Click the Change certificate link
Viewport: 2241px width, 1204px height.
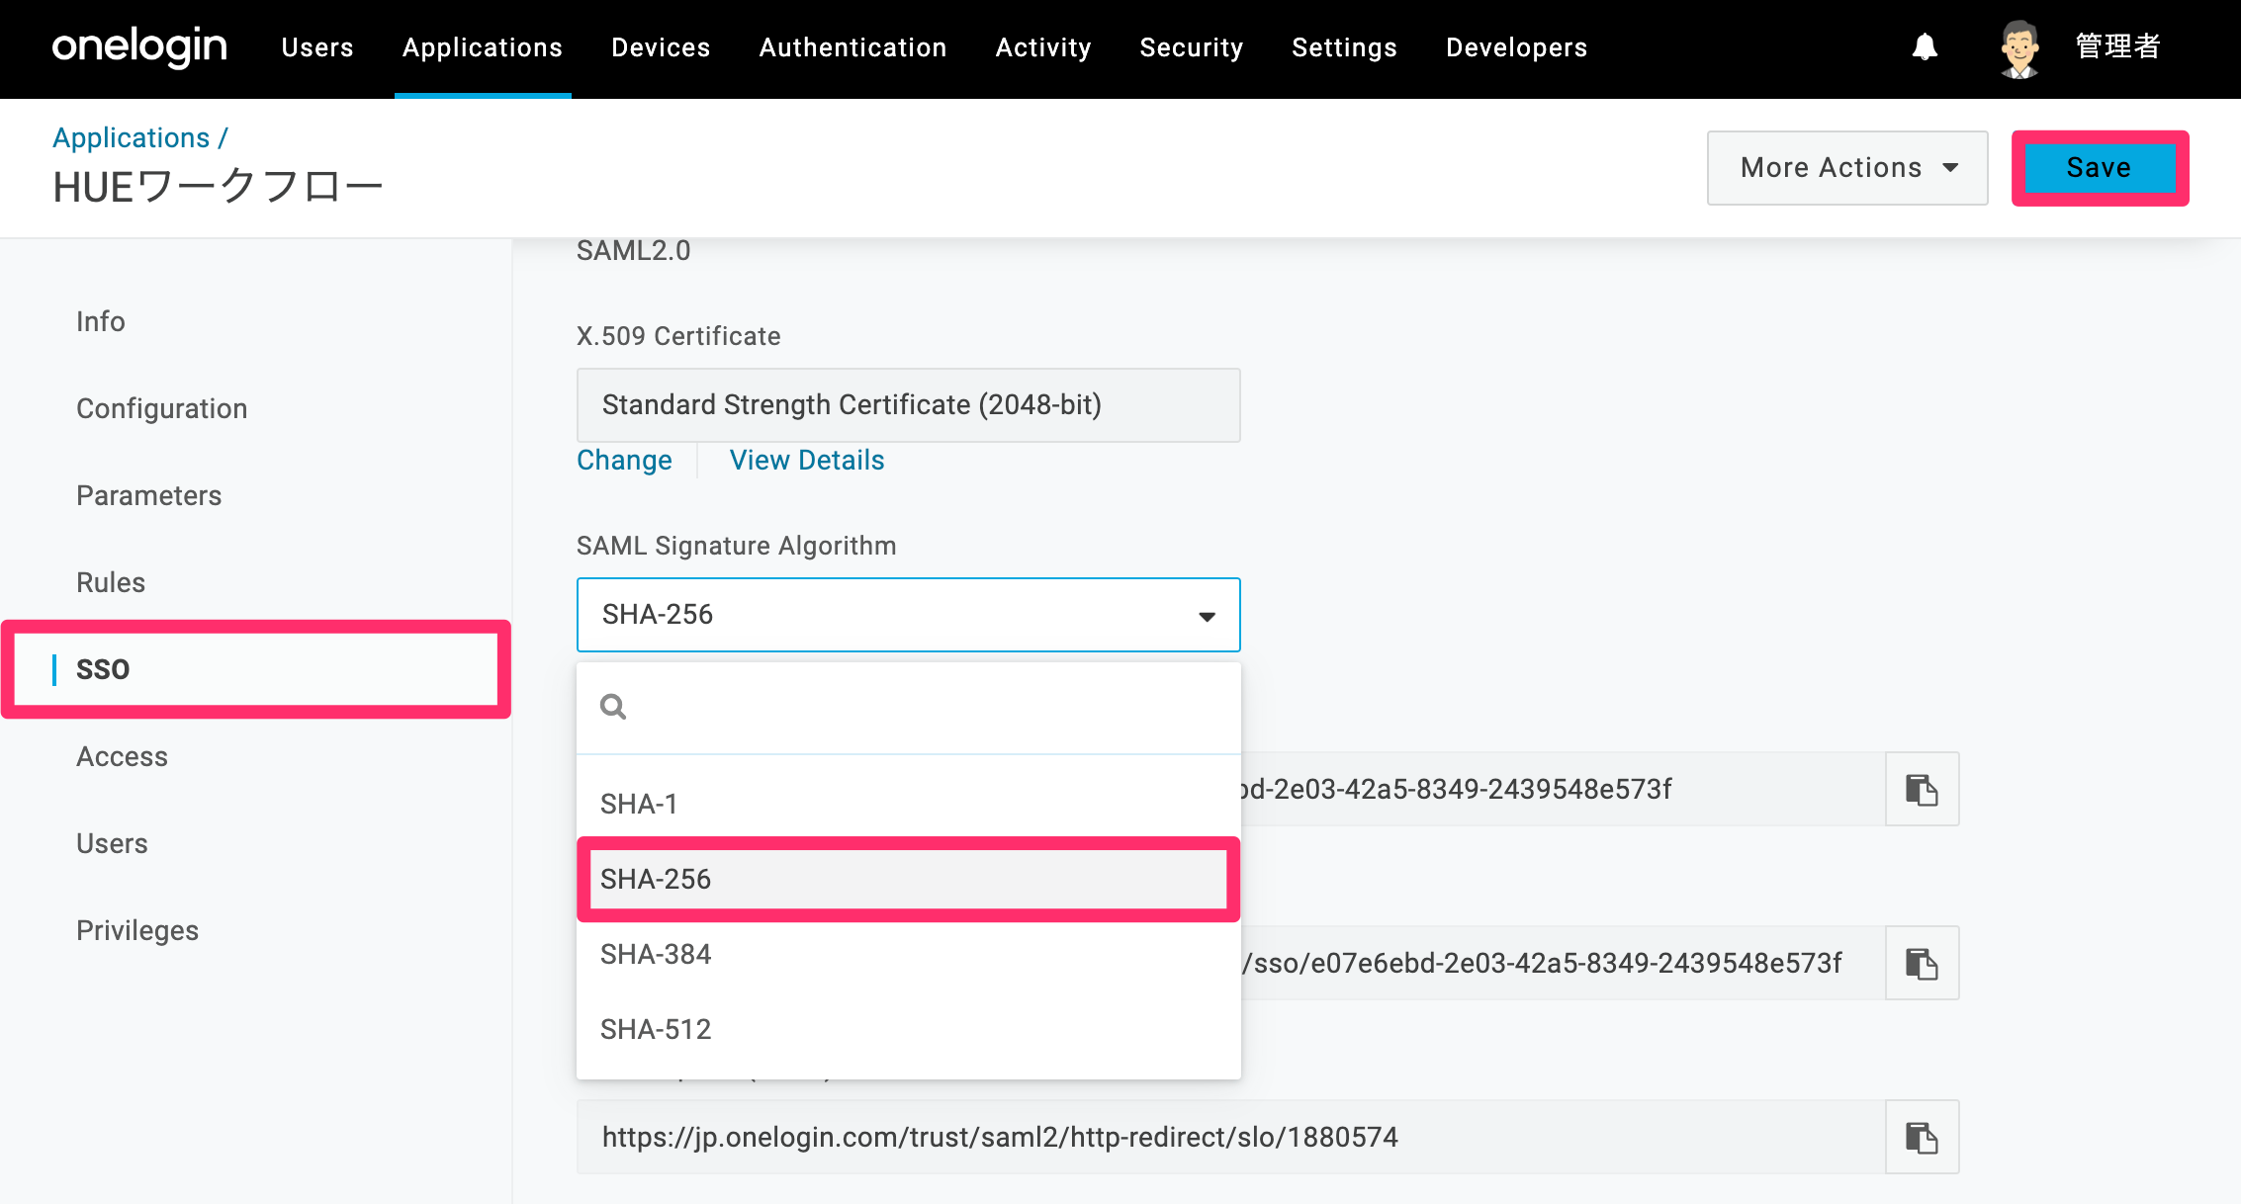[624, 460]
